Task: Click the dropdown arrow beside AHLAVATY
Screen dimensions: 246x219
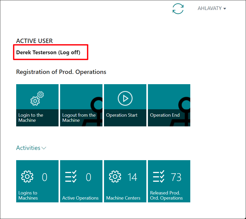Action: pos(225,9)
